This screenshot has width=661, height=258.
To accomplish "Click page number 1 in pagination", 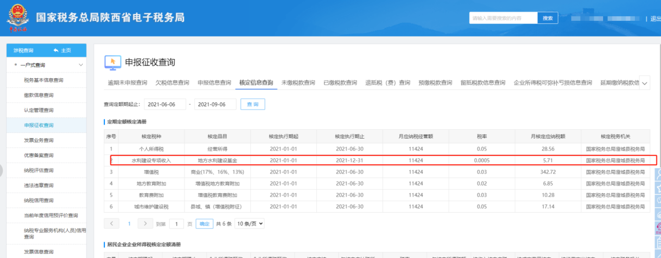I will tap(129, 224).
